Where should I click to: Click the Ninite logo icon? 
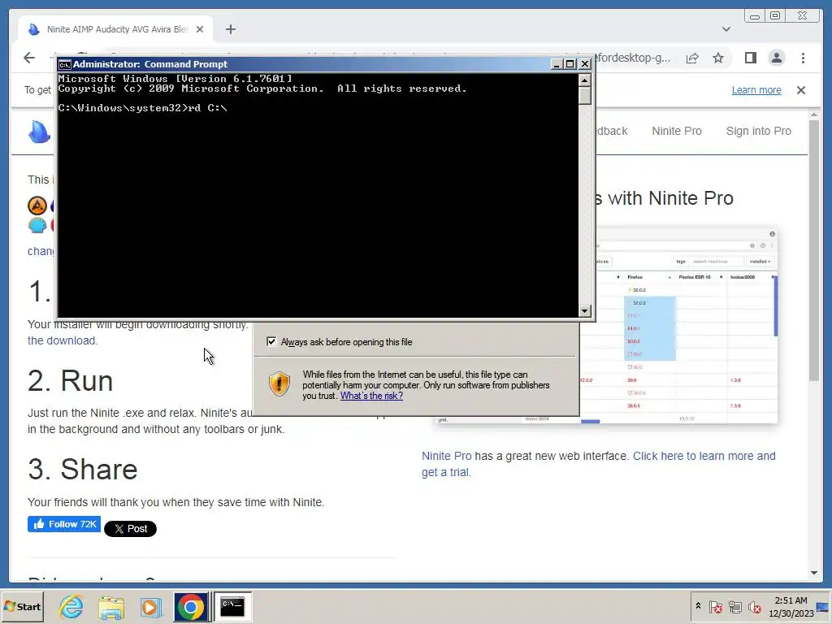[x=39, y=132]
